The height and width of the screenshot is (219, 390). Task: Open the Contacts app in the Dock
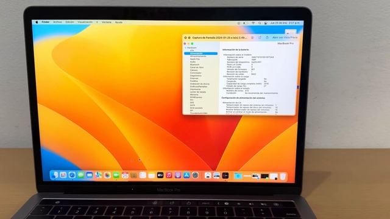point(134,175)
